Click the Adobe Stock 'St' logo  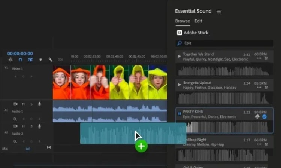(x=179, y=33)
